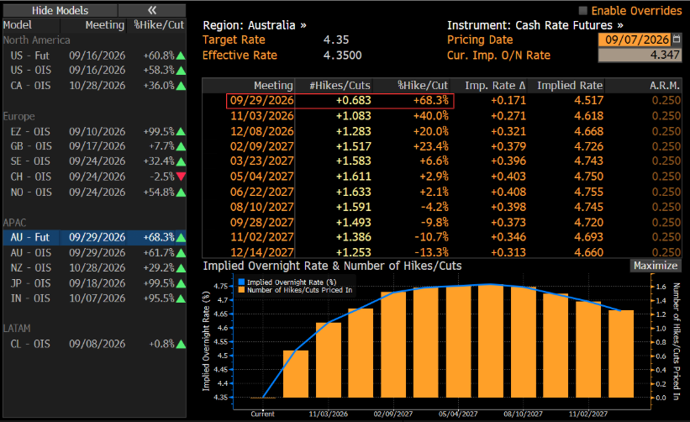Click the 11/02/2027 meeting date cell
This screenshot has width=690, height=422.
(x=261, y=237)
